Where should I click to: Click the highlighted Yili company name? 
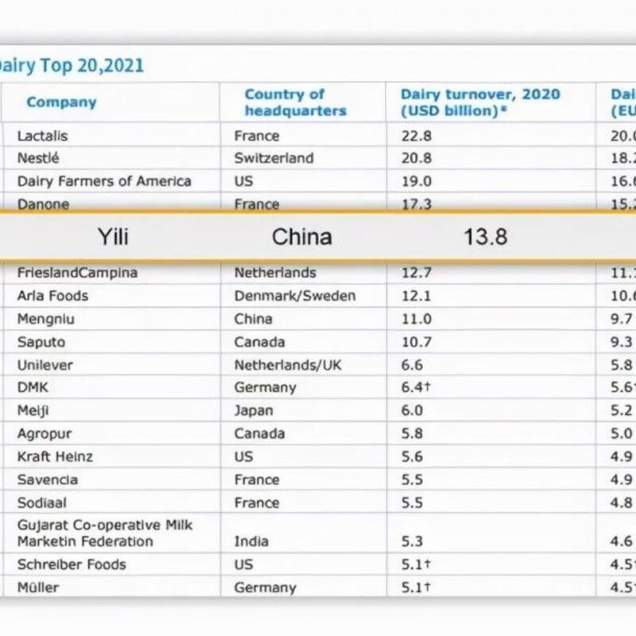[113, 236]
